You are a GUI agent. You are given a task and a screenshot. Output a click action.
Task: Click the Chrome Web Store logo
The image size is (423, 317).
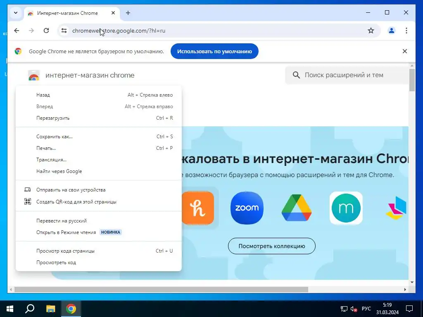pyautogui.click(x=34, y=75)
